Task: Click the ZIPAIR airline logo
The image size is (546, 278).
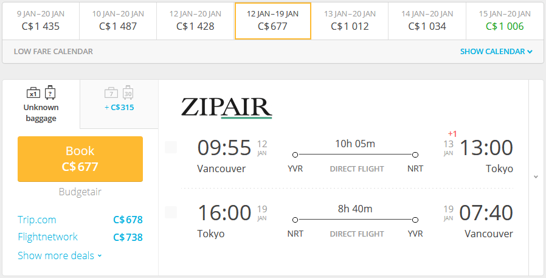Action: tap(226, 107)
